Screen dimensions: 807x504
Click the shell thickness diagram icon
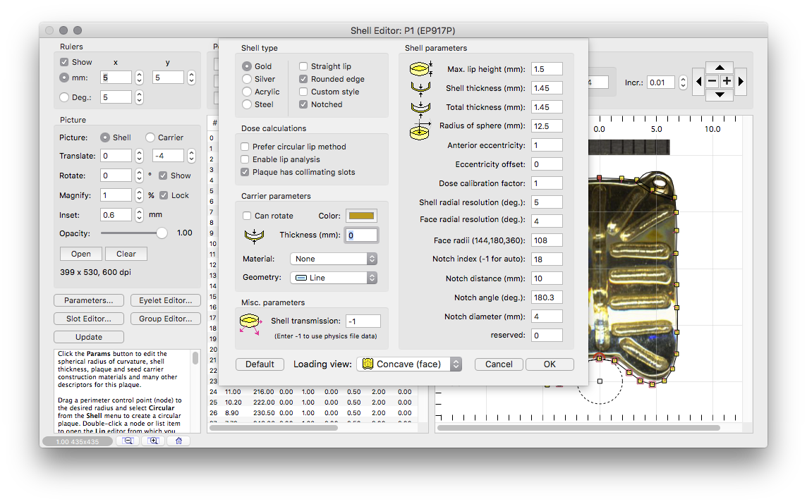[x=420, y=88]
